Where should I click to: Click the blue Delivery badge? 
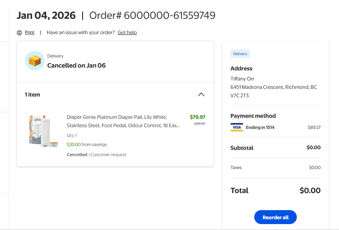240,54
